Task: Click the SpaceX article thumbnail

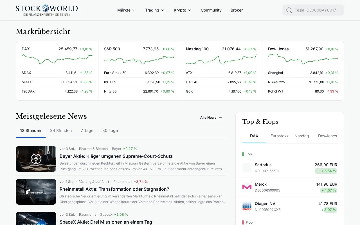Action: tap(36, 219)
